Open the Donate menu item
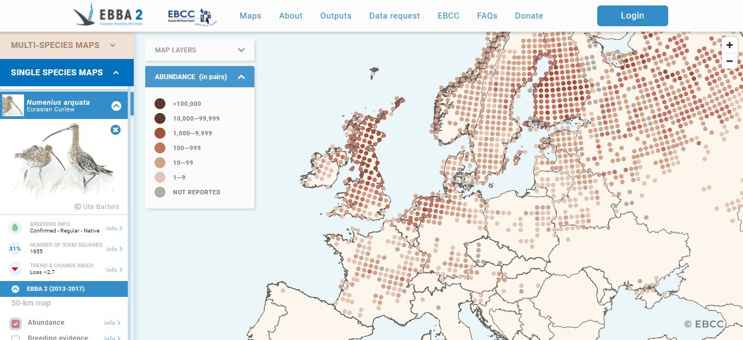This screenshot has height=340, width=743. tap(529, 16)
